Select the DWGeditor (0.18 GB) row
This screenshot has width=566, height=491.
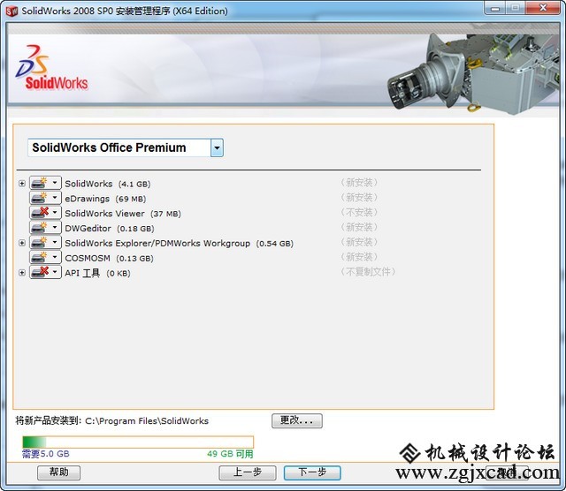(x=110, y=228)
